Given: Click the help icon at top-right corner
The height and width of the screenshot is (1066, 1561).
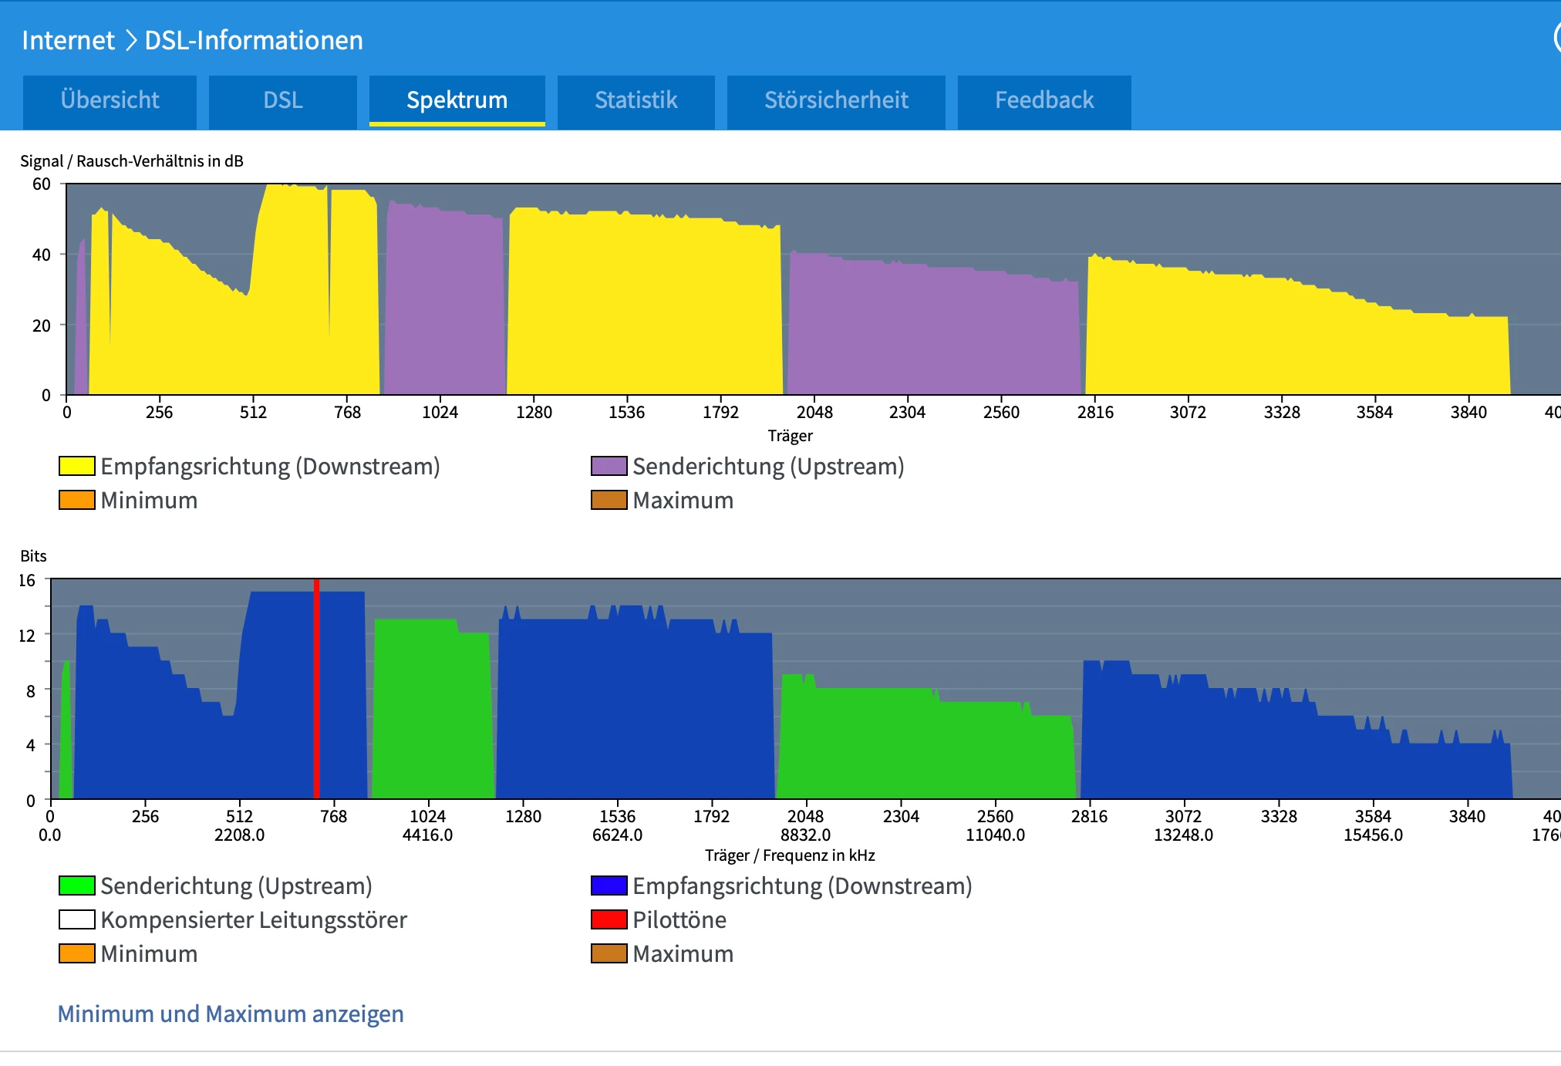Looking at the screenshot, I should point(1556,37).
